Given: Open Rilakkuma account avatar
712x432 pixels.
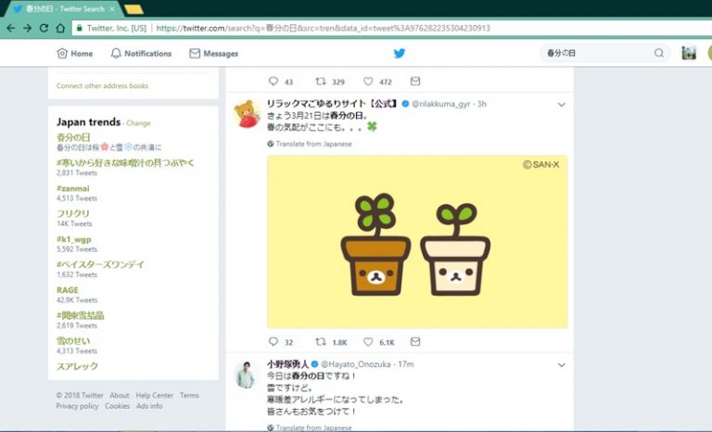Looking at the screenshot, I should point(247,114).
